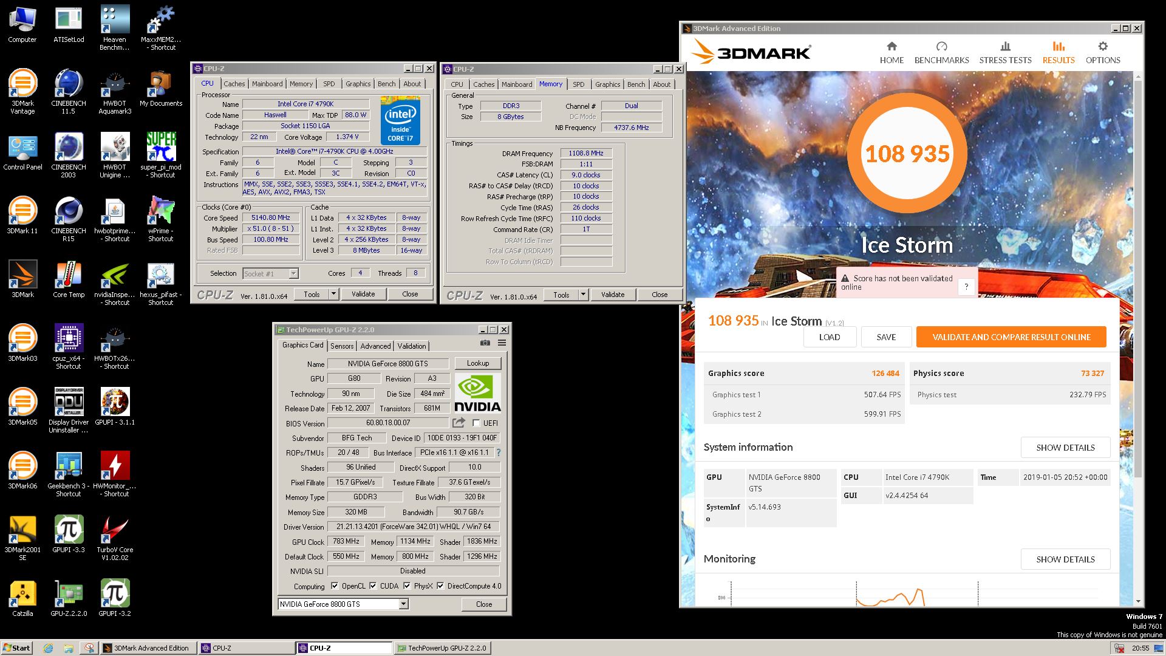Show System information details
The height and width of the screenshot is (656, 1166).
click(x=1065, y=448)
